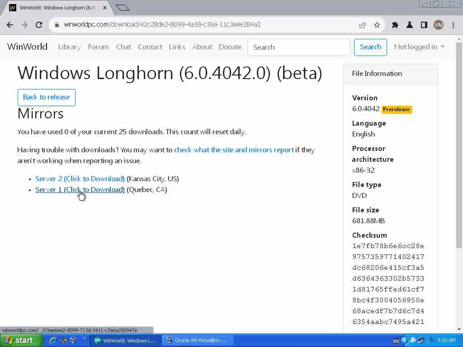Open the Donate nav item
The width and height of the screenshot is (463, 347).
click(x=230, y=47)
